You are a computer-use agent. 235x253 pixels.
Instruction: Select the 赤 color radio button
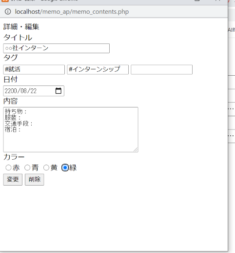(x=8, y=168)
